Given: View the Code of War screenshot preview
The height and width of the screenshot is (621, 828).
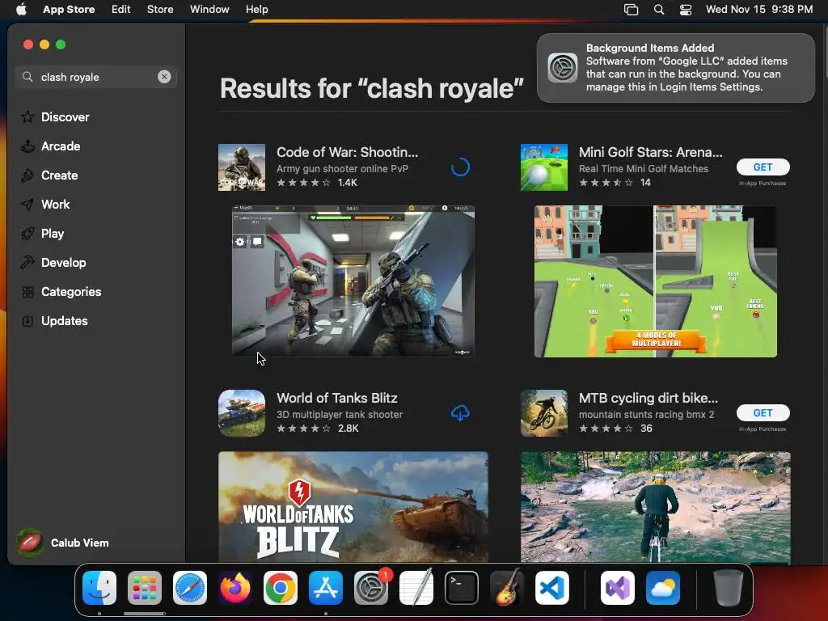Looking at the screenshot, I should point(353,281).
